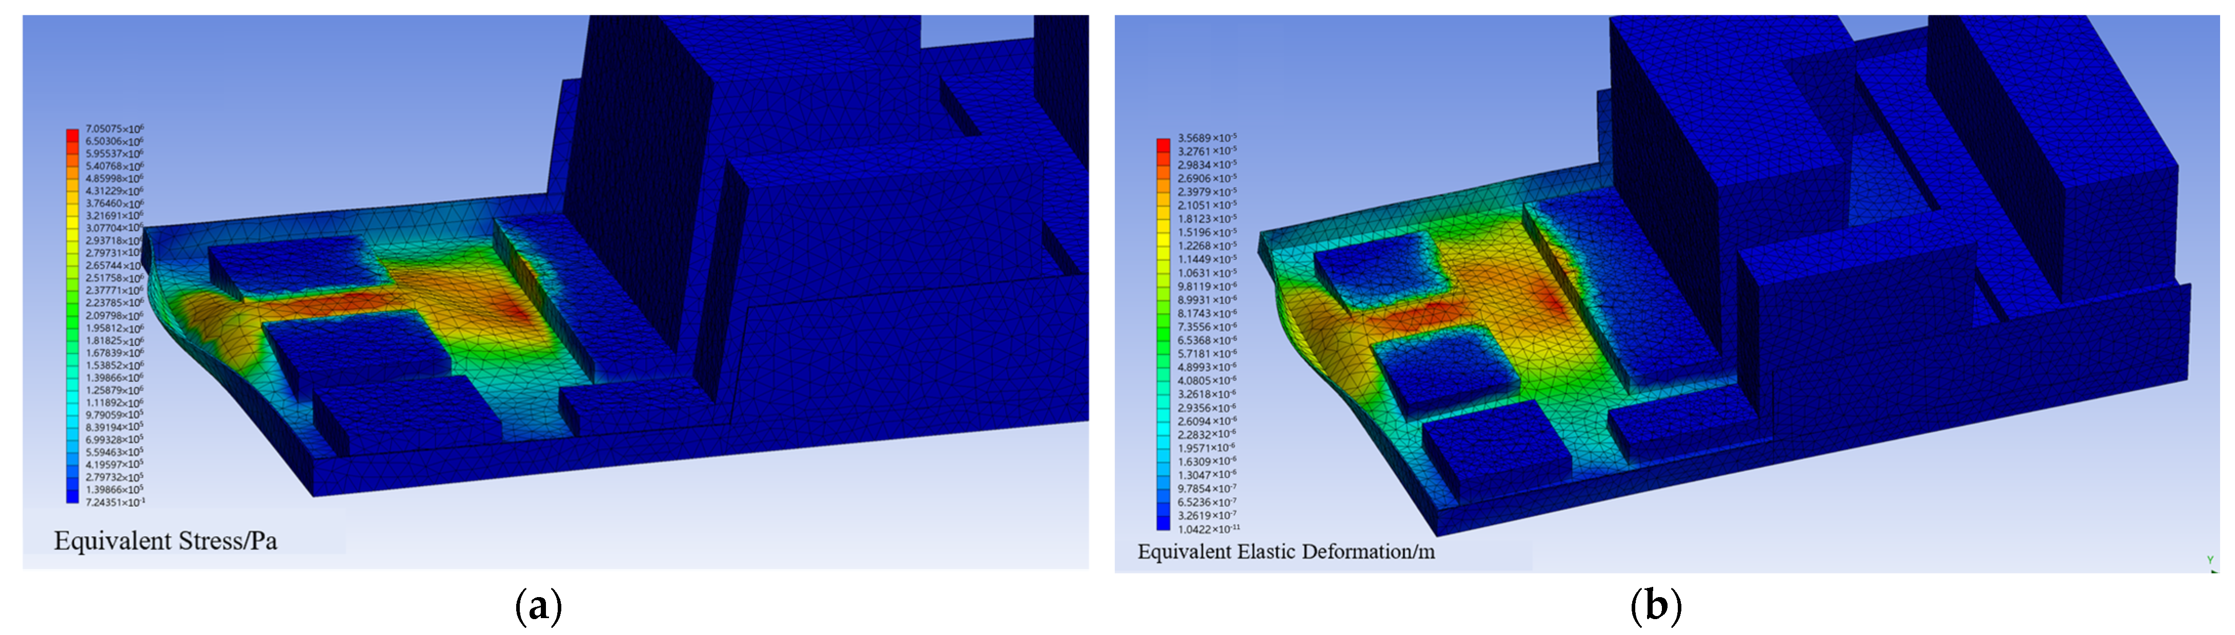Select stress legend value 2.09798×10⁶
This screenshot has width=2235, height=635.
tap(114, 316)
